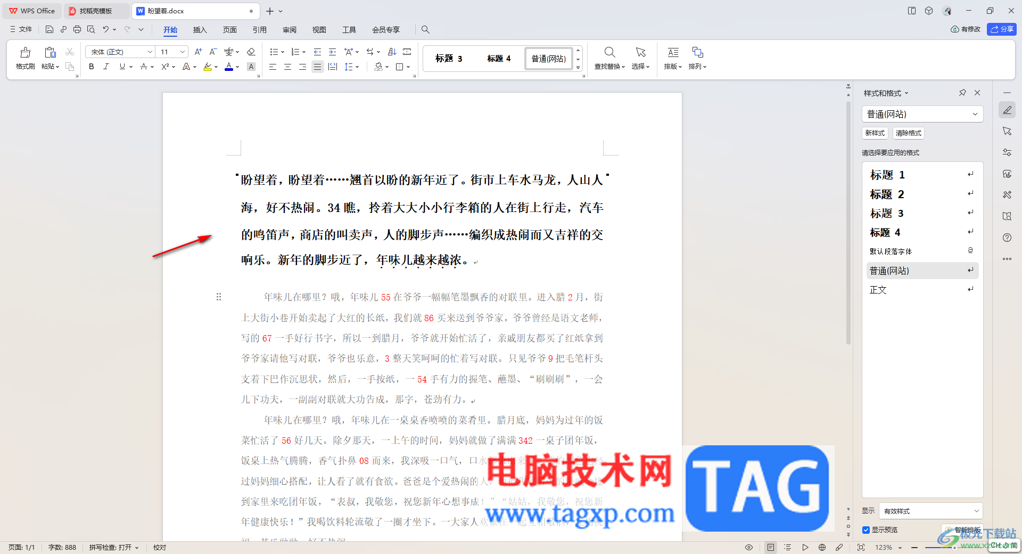Open the search magnifier beside the ribbon tabs
The image size is (1022, 554).
pyautogui.click(x=425, y=29)
